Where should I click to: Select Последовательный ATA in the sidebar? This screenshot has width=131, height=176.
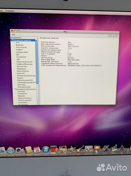click(26, 82)
